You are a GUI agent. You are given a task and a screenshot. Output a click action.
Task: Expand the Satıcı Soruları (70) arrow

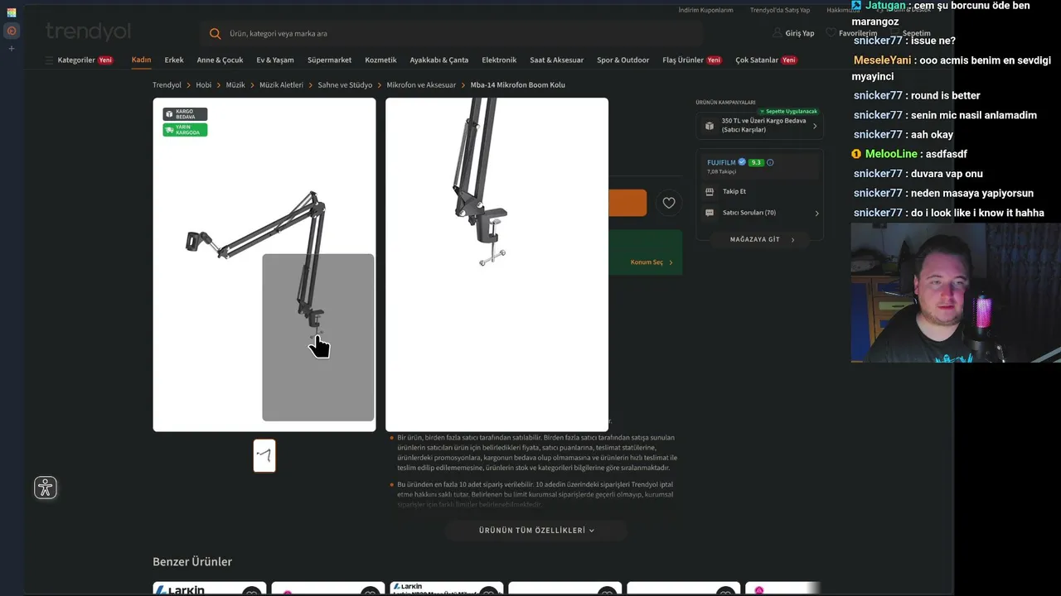point(816,213)
